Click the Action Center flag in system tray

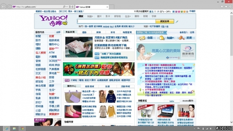[x=198, y=128]
